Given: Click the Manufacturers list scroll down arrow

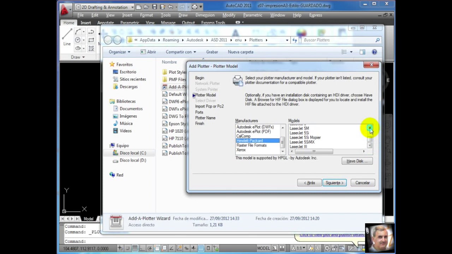Looking at the screenshot, I should 282,151.
